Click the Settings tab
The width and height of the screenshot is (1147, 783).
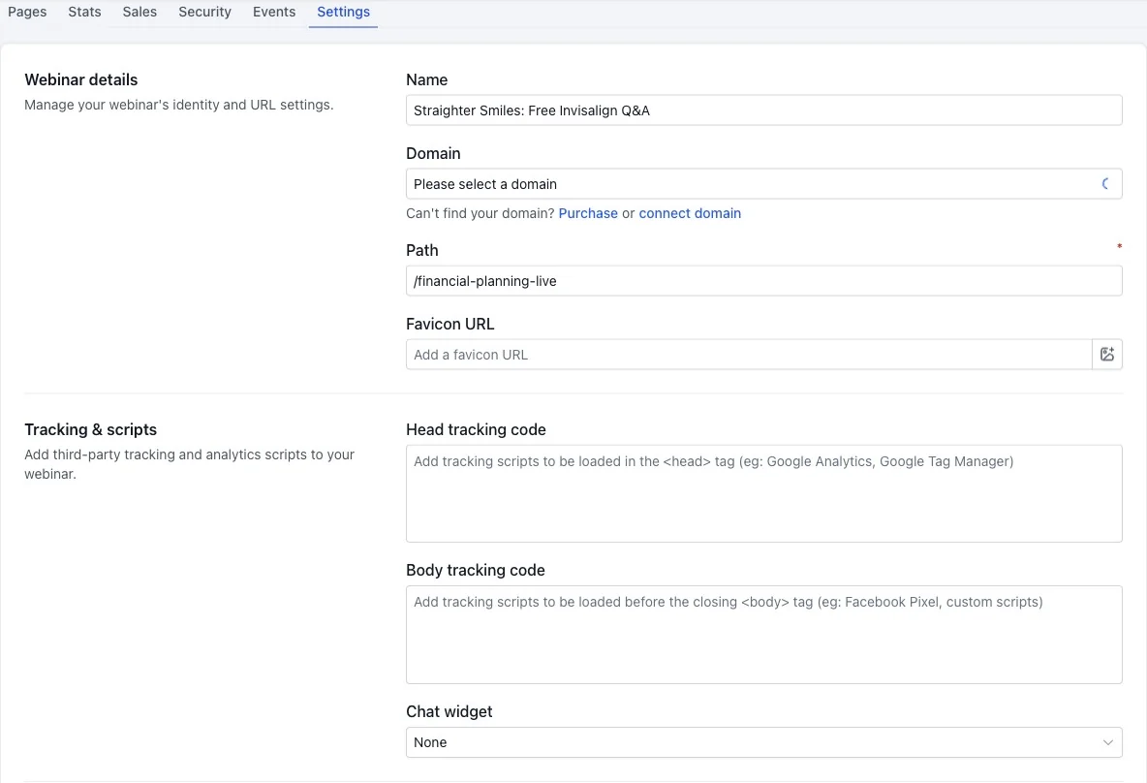tap(343, 12)
